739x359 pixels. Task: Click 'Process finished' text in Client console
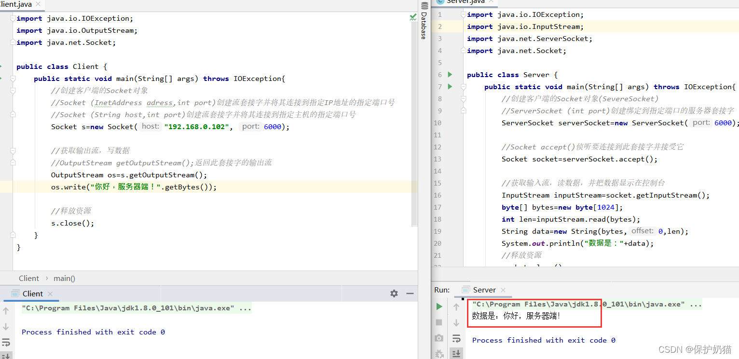coord(93,332)
